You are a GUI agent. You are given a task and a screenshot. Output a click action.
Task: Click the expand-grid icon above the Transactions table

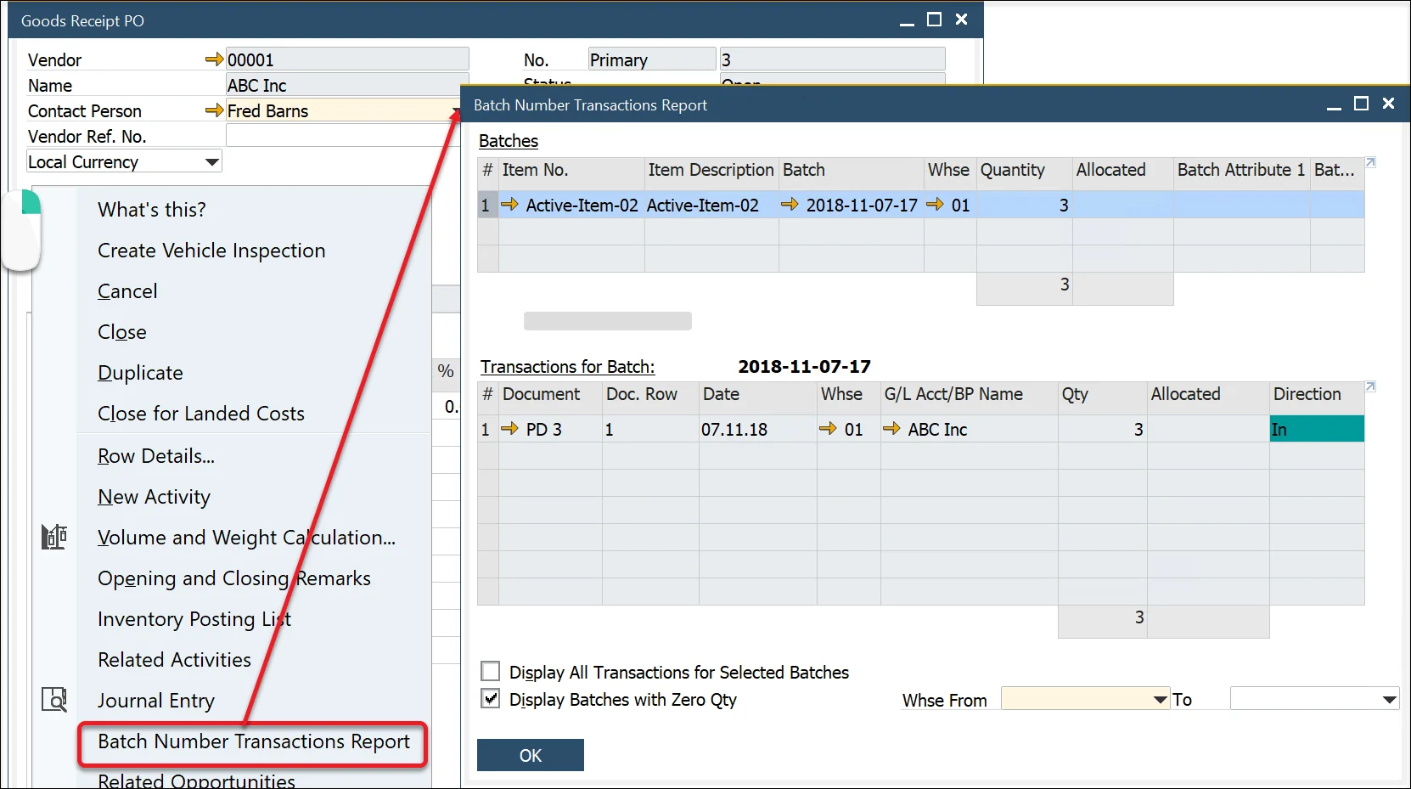click(x=1369, y=385)
